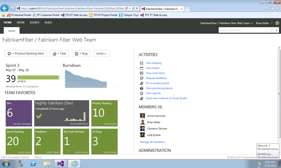Viewport: 281px width, 168px height.
Task: Click the View backlog list icon
Action: [x=141, y=63]
